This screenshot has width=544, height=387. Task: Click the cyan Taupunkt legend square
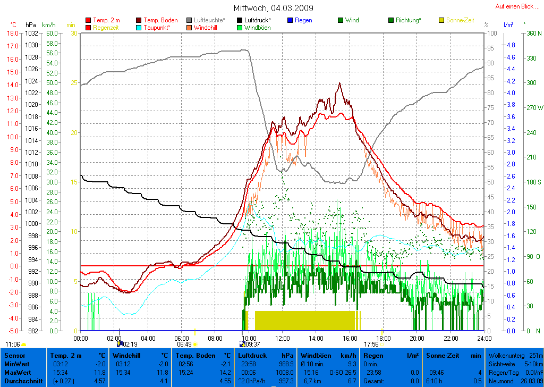[x=139, y=27]
